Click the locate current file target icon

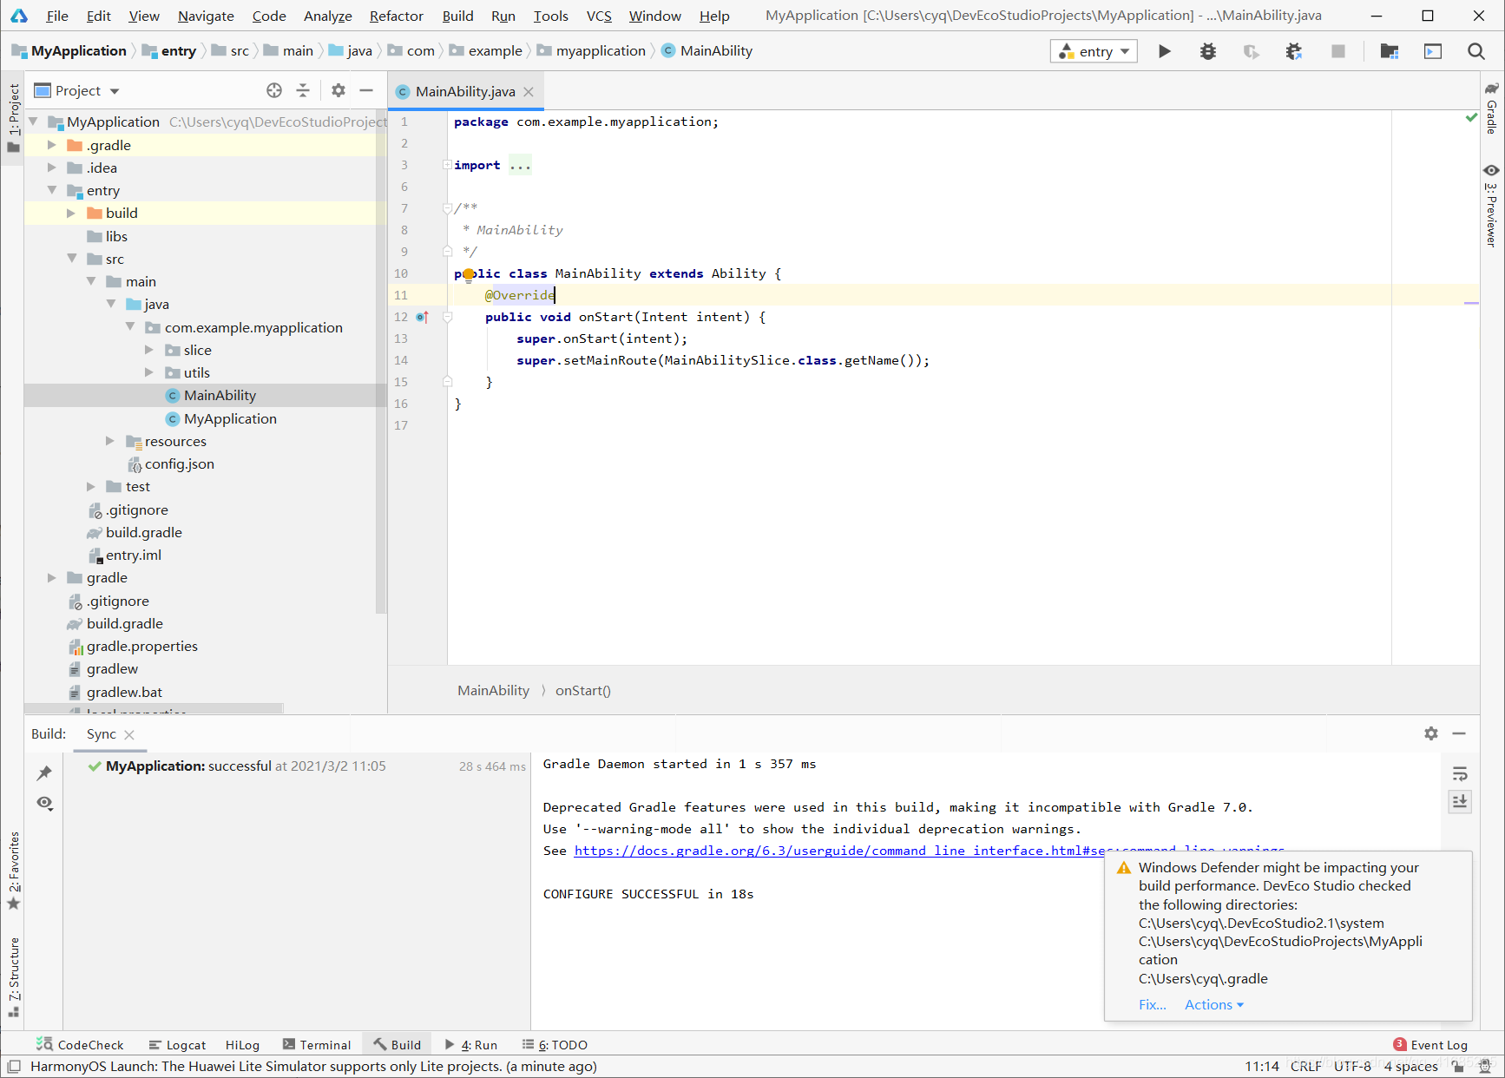(x=274, y=90)
